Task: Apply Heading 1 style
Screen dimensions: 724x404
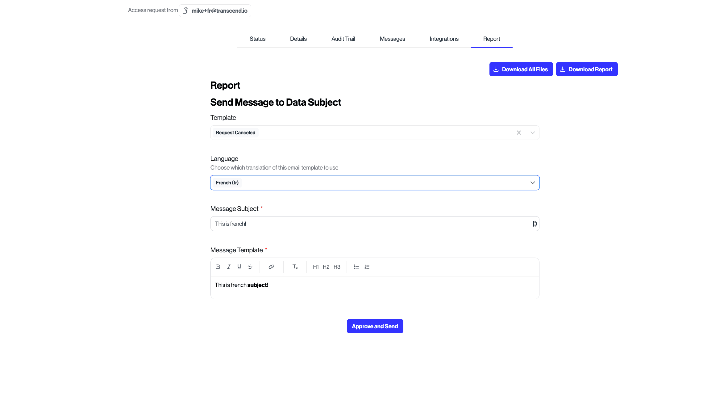Action: point(316,267)
